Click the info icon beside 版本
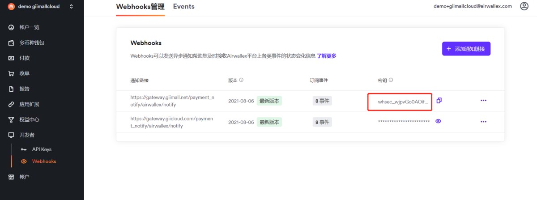 (241, 80)
